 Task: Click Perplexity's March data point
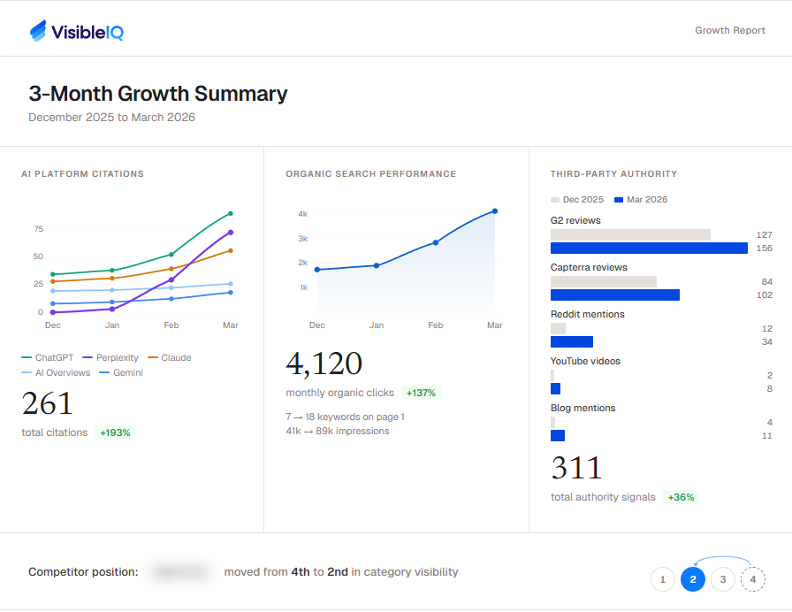tap(231, 233)
